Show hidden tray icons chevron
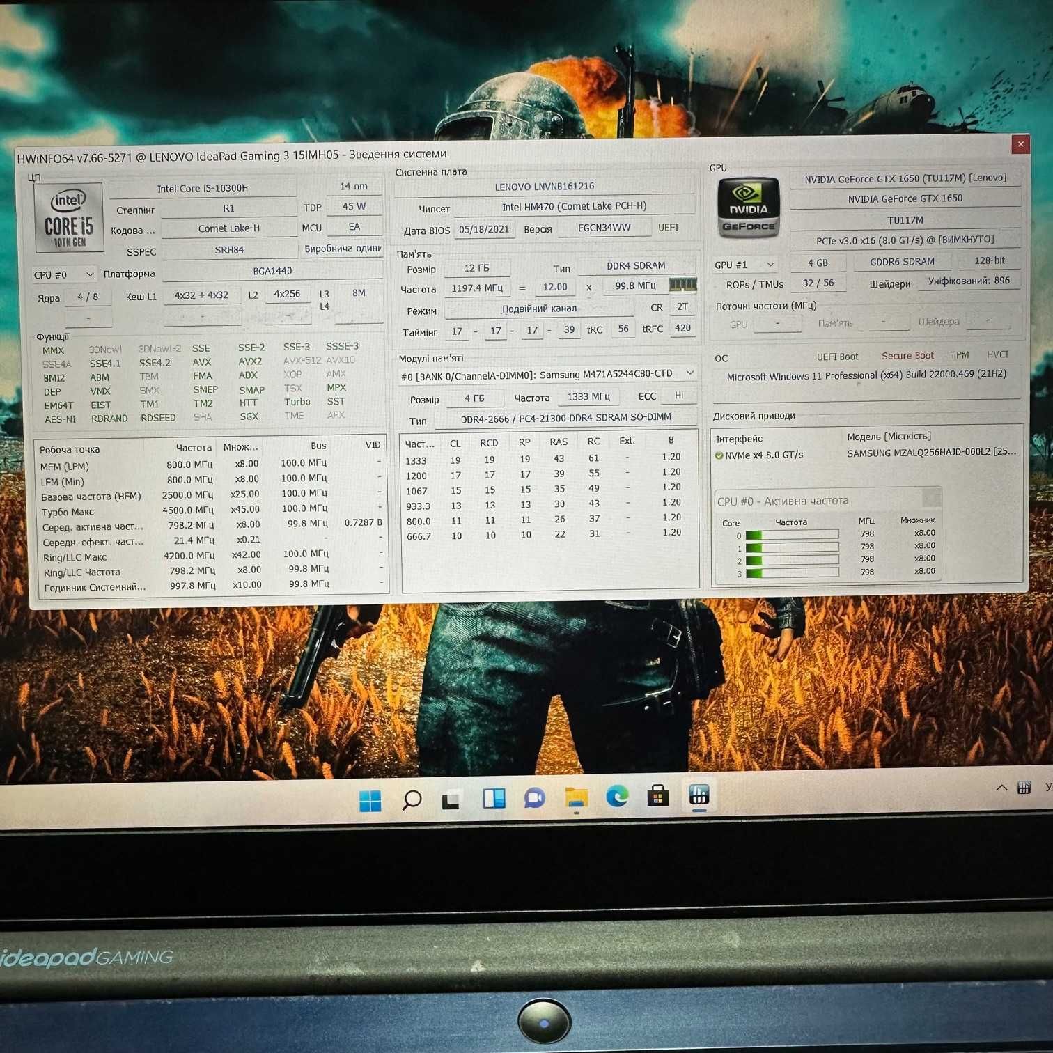Viewport: 1053px width, 1053px height. pyautogui.click(x=1001, y=788)
